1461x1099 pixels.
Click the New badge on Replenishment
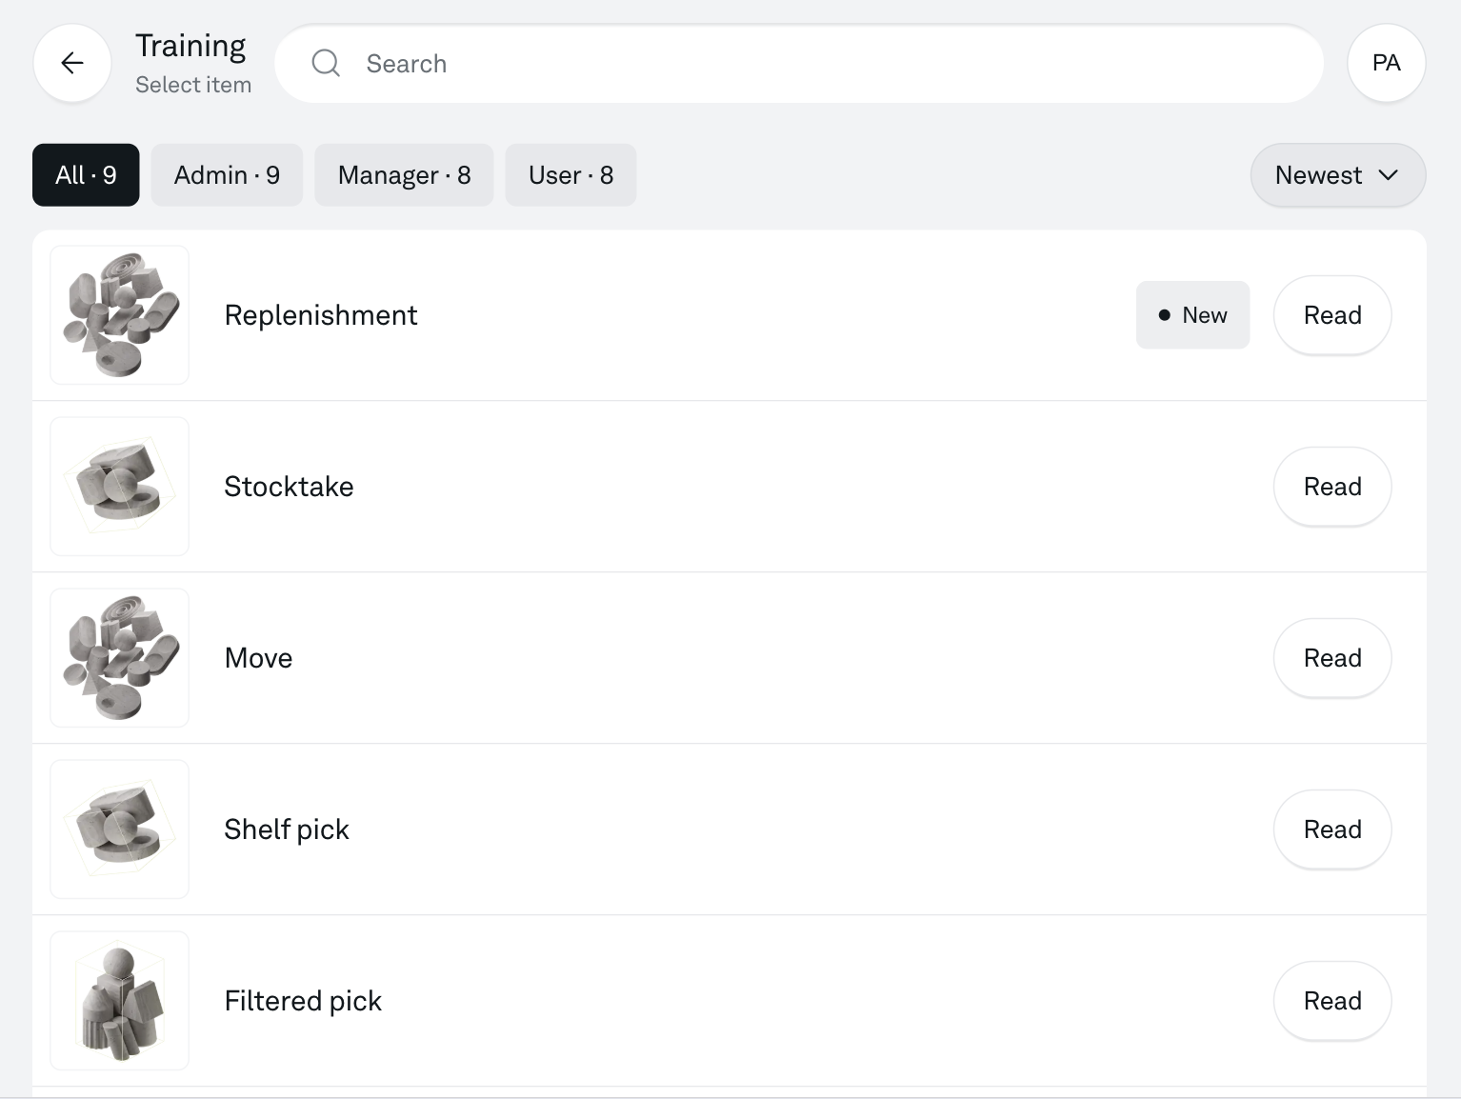click(1192, 315)
